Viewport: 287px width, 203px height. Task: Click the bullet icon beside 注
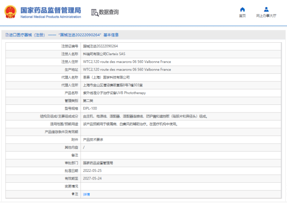73,194
